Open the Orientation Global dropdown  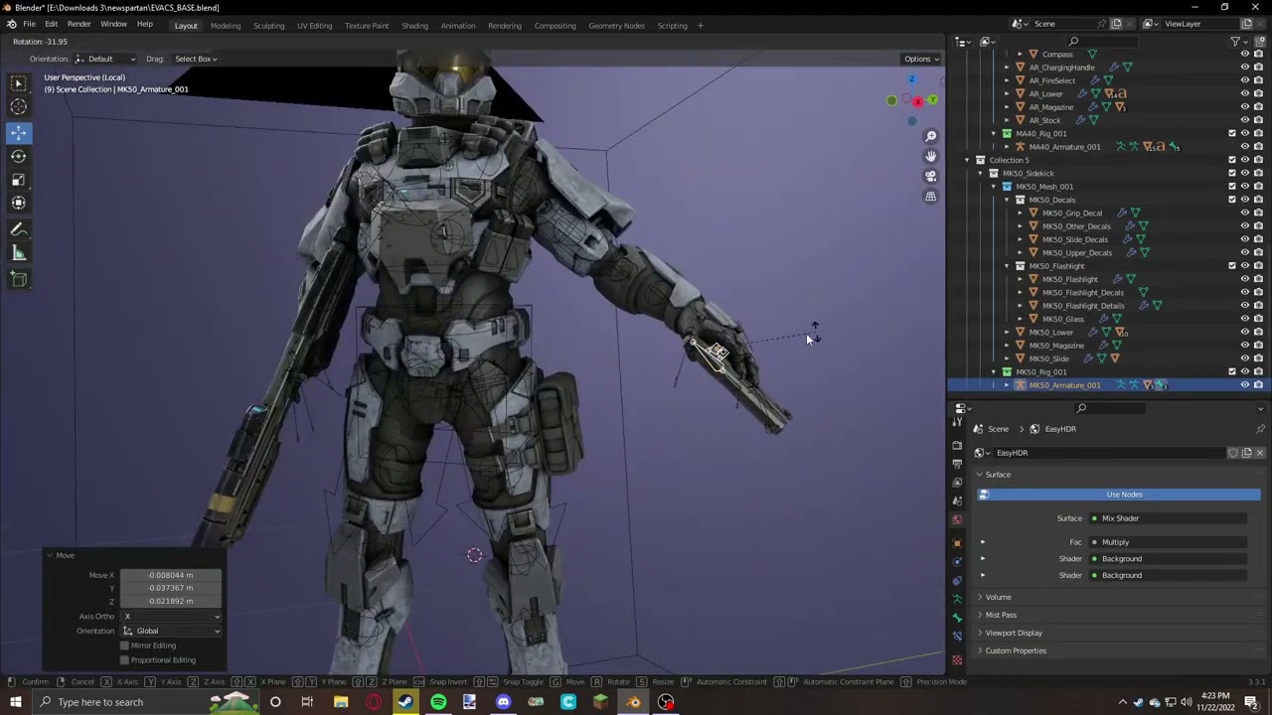click(171, 632)
